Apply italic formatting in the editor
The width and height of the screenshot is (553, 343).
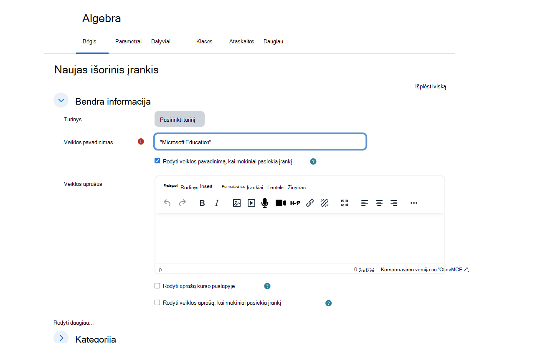(x=217, y=203)
